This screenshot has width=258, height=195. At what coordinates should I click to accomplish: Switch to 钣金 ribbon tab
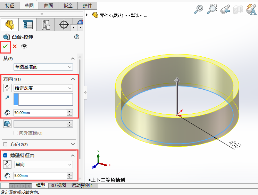pyautogui.click(x=68, y=6)
